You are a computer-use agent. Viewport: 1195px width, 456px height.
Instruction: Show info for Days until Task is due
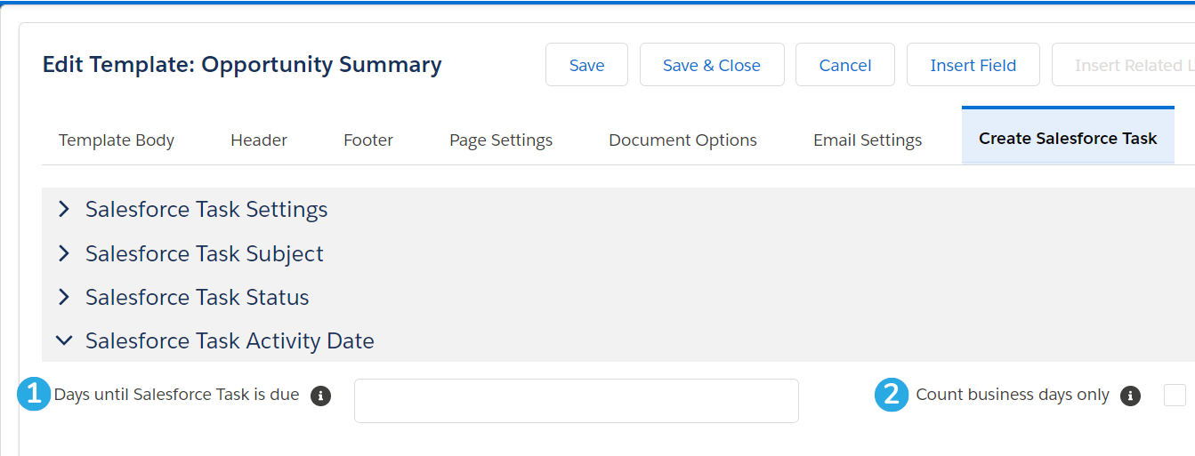pos(321,396)
